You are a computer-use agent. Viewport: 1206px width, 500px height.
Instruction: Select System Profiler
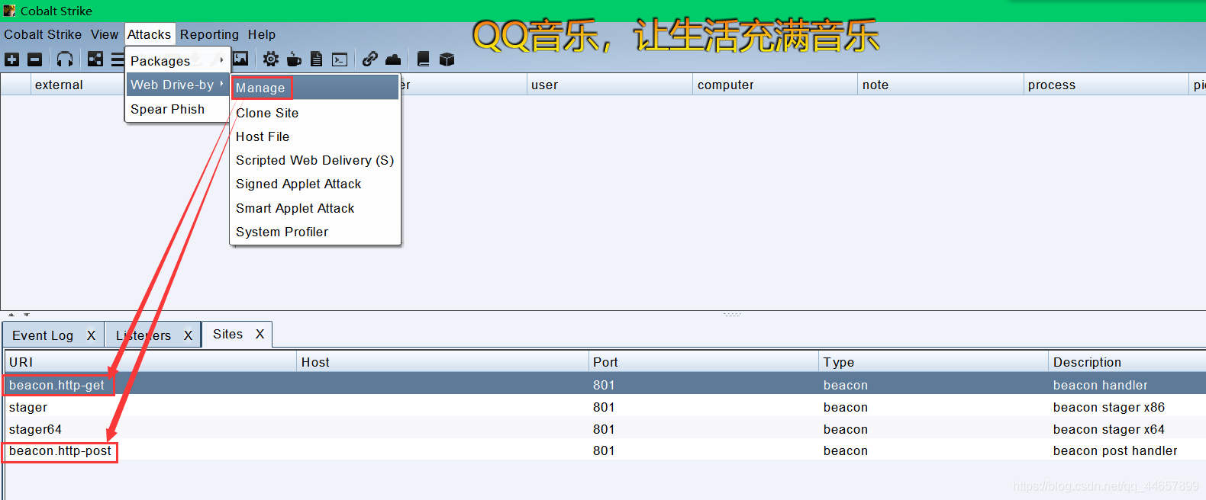click(x=314, y=232)
